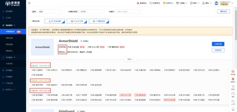Click the 工作台 workbench sidebar icon
This screenshot has height=112, width=237.
(3, 18)
